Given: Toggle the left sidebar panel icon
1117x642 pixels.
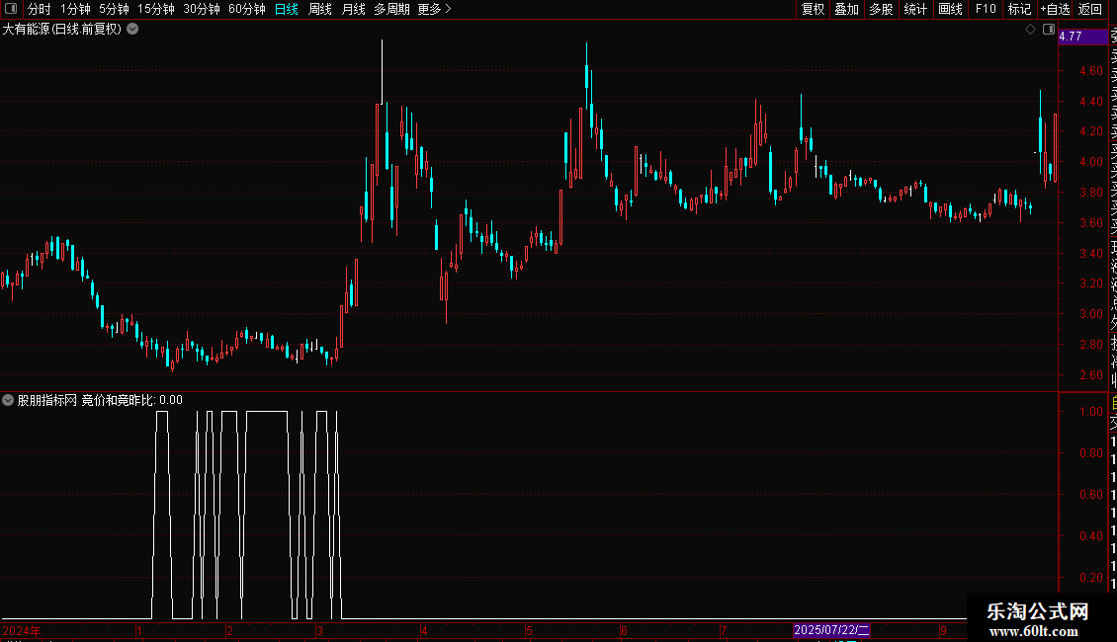Looking at the screenshot, I should click(11, 9).
